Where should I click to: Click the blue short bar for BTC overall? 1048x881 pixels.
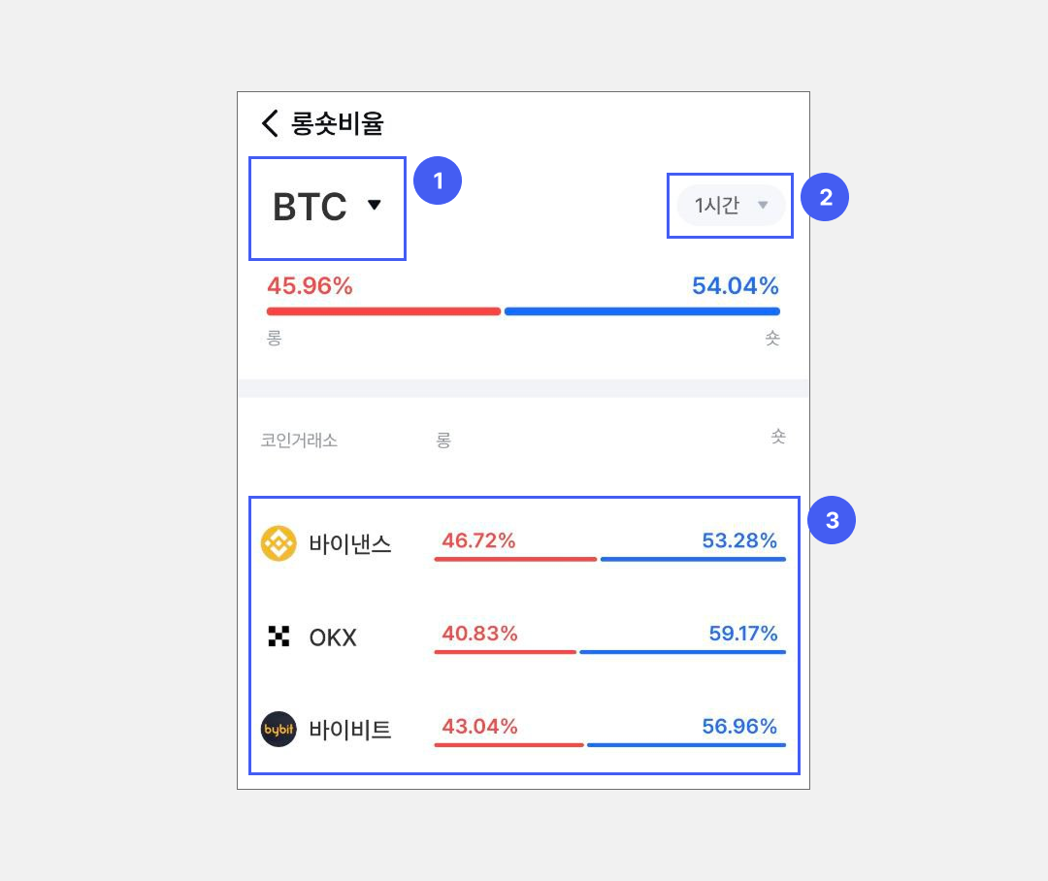641,311
